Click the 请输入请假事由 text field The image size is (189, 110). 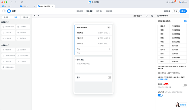pyautogui.click(x=83, y=64)
